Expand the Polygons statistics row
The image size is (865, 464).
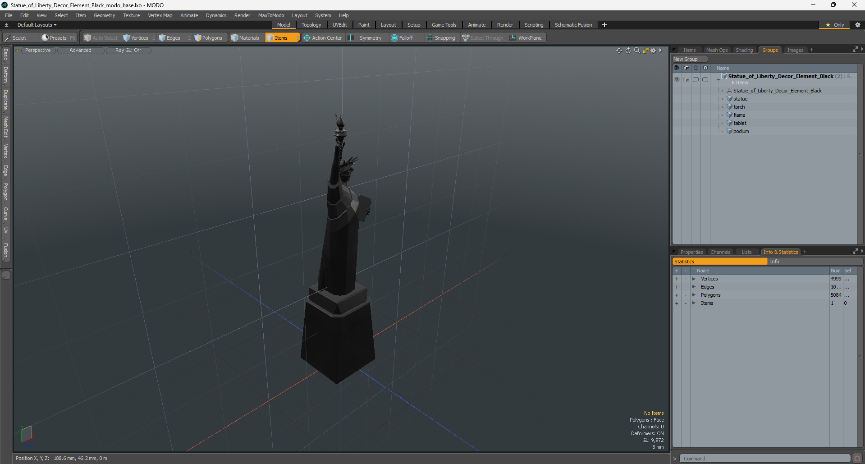click(x=694, y=295)
